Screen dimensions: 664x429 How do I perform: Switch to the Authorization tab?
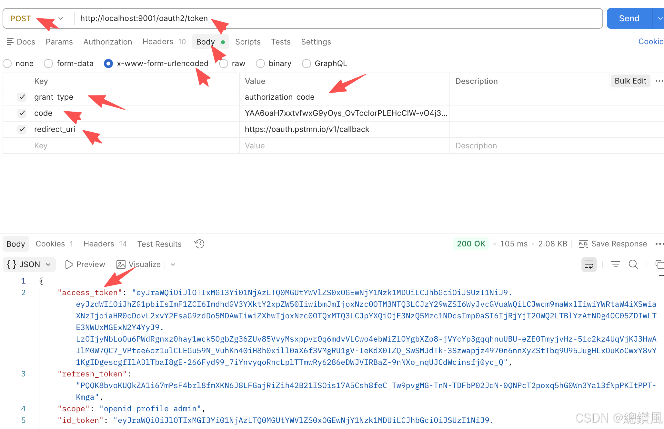coord(108,42)
